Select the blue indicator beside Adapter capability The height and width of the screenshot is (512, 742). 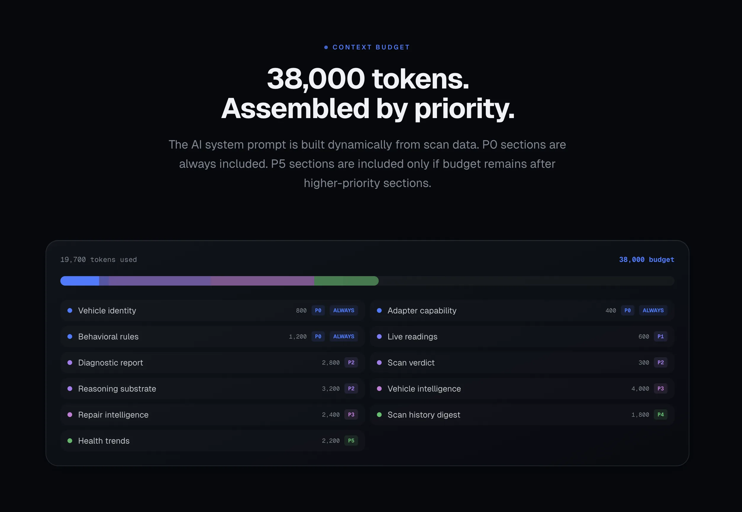click(x=380, y=310)
